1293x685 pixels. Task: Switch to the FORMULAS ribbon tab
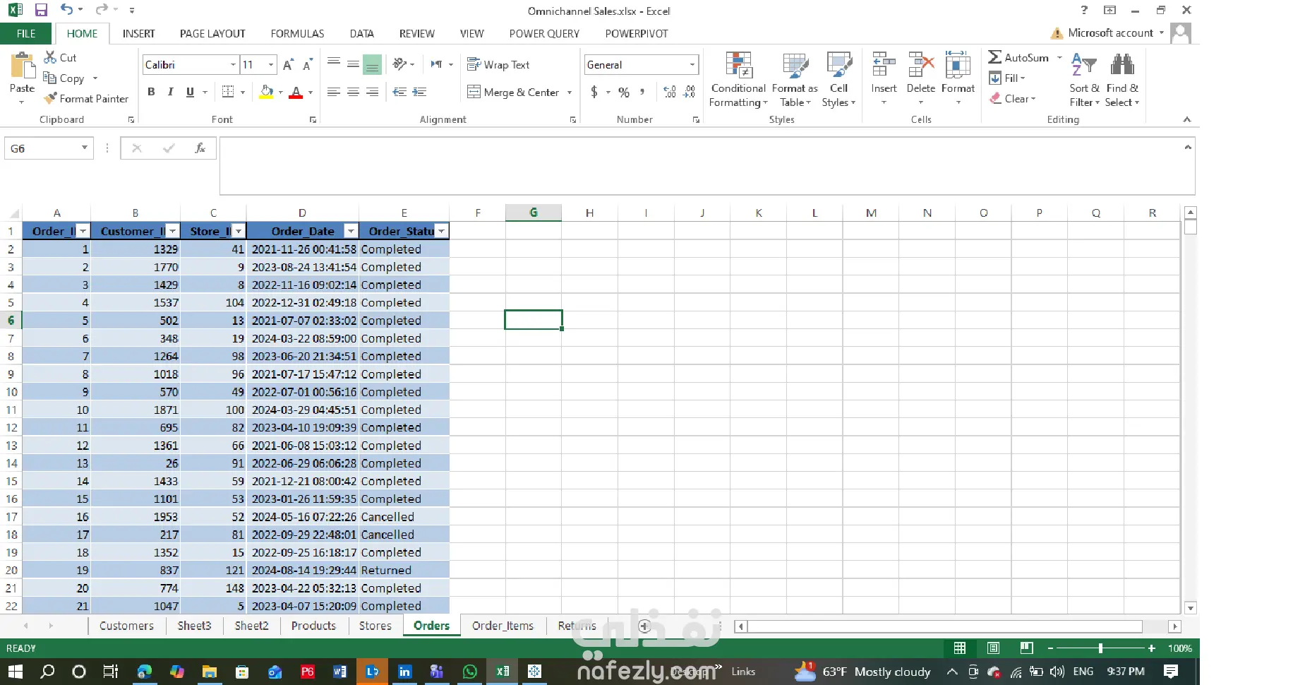click(x=297, y=34)
